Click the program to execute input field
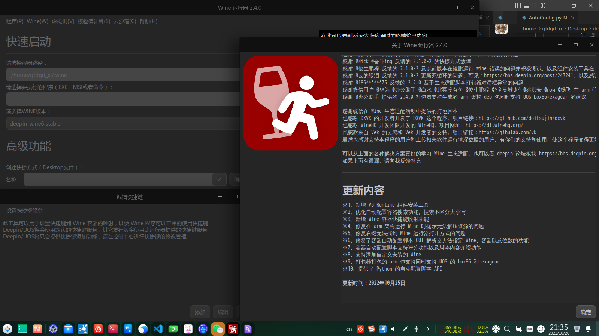Screen dimensions: 599x336 [123, 99]
